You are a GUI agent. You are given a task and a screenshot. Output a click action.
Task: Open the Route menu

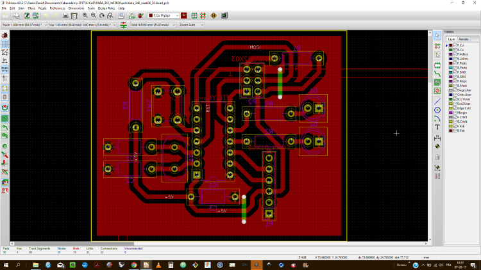42,8
